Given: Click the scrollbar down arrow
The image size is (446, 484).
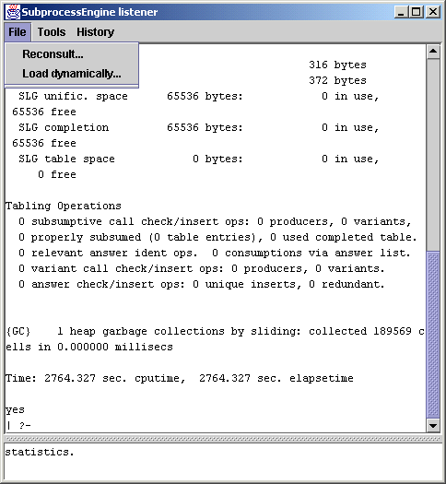Looking at the screenshot, I should point(433,425).
